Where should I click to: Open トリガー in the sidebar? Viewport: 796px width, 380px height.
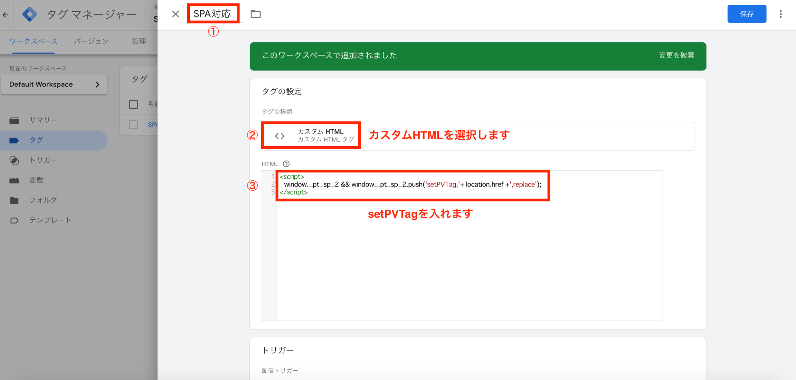(43, 160)
